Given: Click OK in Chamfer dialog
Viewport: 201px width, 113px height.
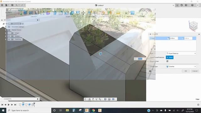Looking at the screenshot, I should [186, 71].
